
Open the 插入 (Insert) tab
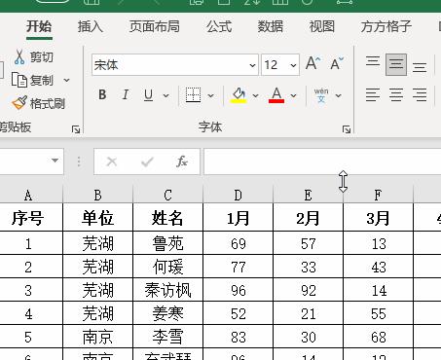click(x=91, y=26)
